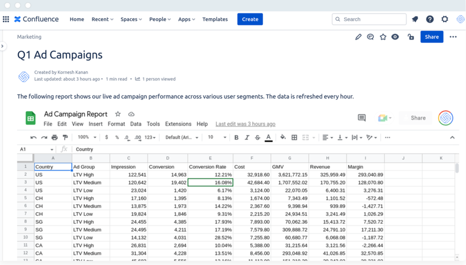Star this Confluence page

coord(383,37)
